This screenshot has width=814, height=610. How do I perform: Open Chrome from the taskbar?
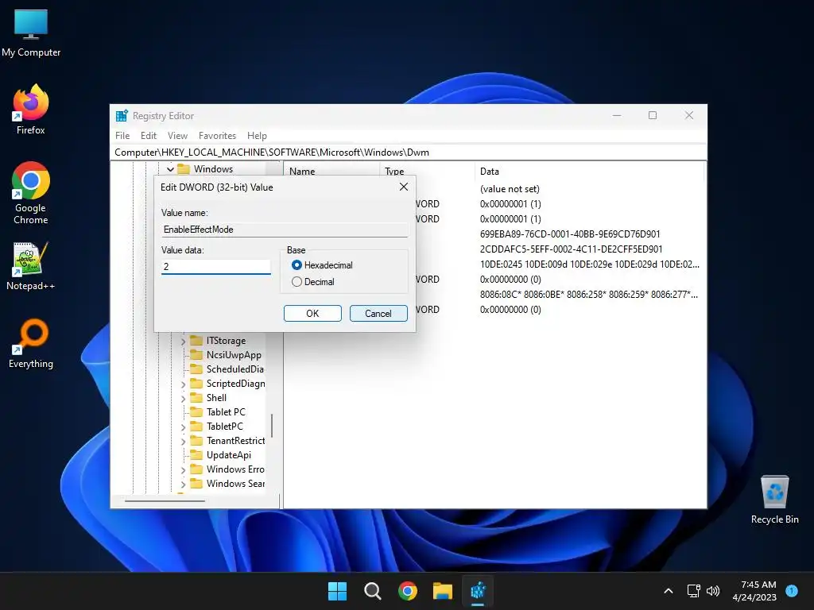point(408,591)
